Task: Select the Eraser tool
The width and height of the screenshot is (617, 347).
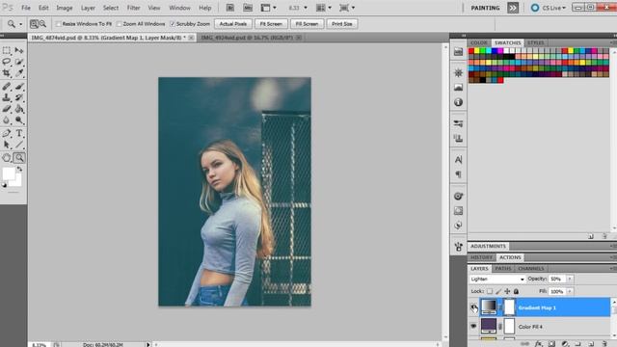Action: 7,109
